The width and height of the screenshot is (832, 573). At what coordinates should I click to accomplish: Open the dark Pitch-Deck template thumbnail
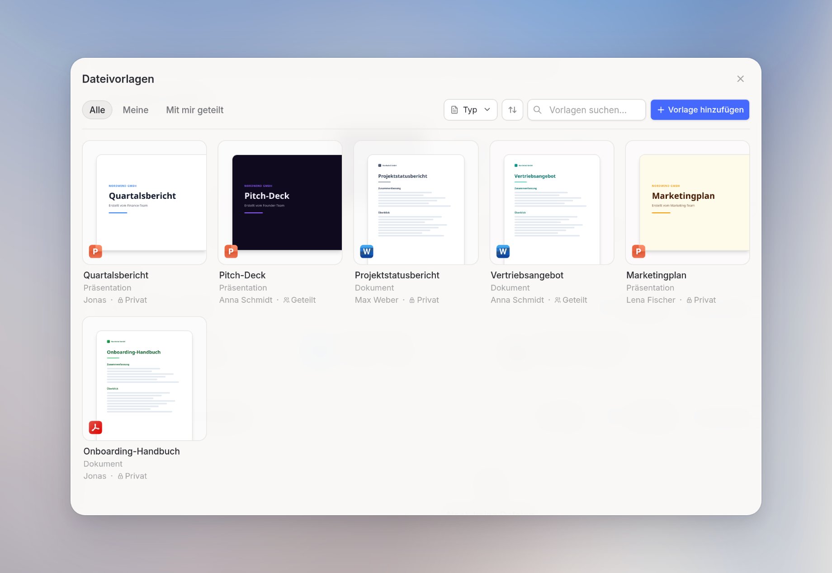[280, 202]
